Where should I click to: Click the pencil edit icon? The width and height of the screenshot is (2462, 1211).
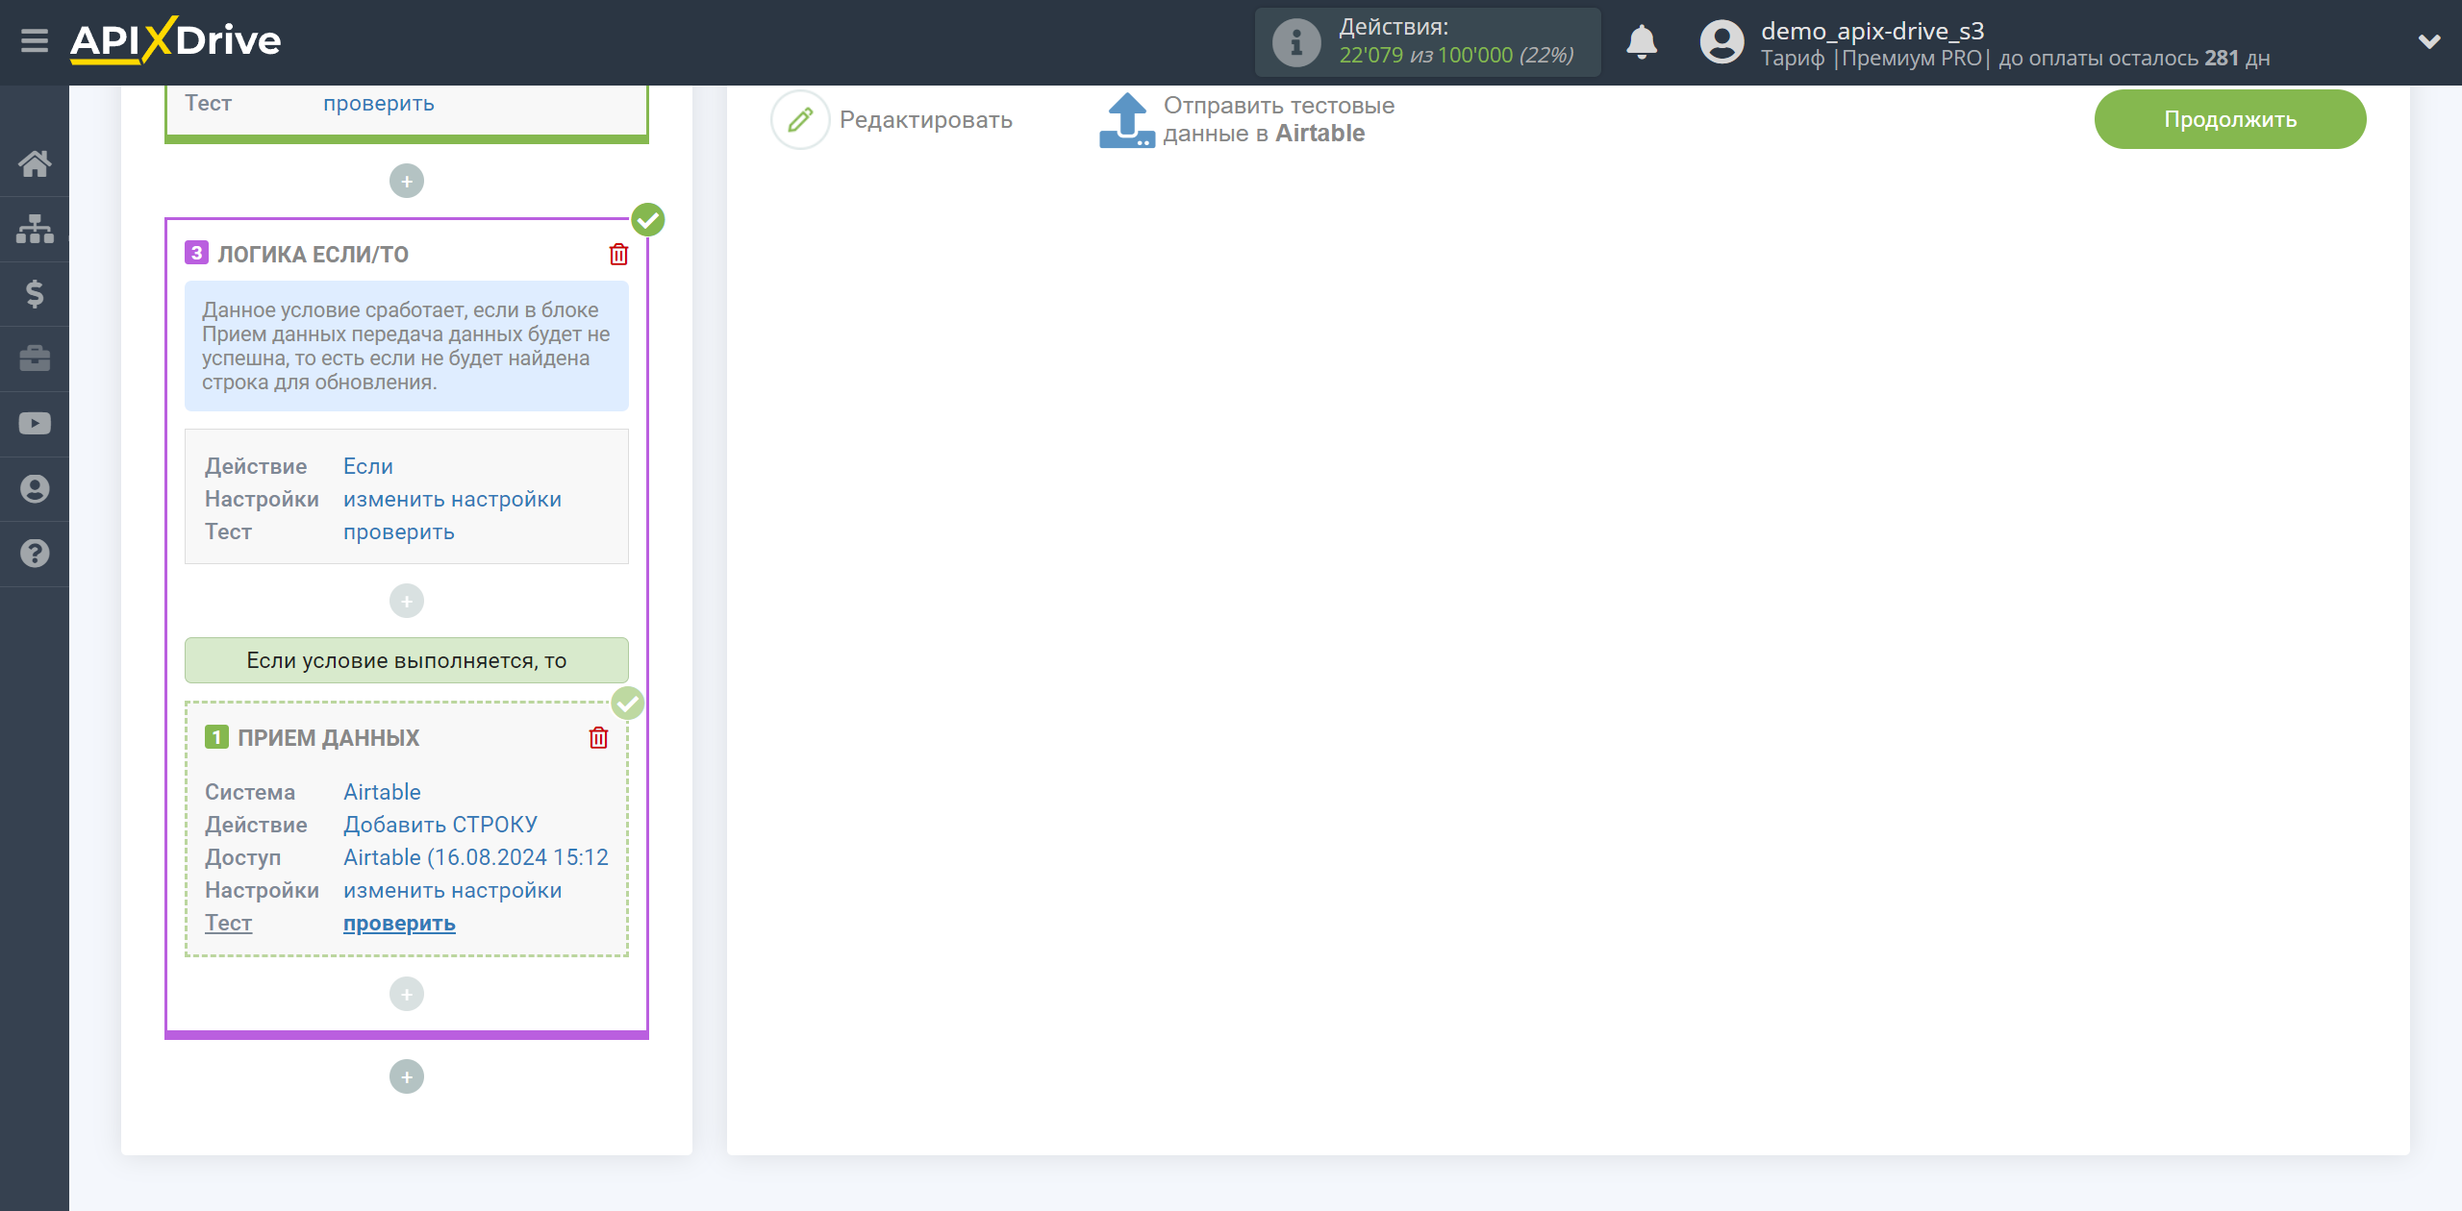click(800, 120)
